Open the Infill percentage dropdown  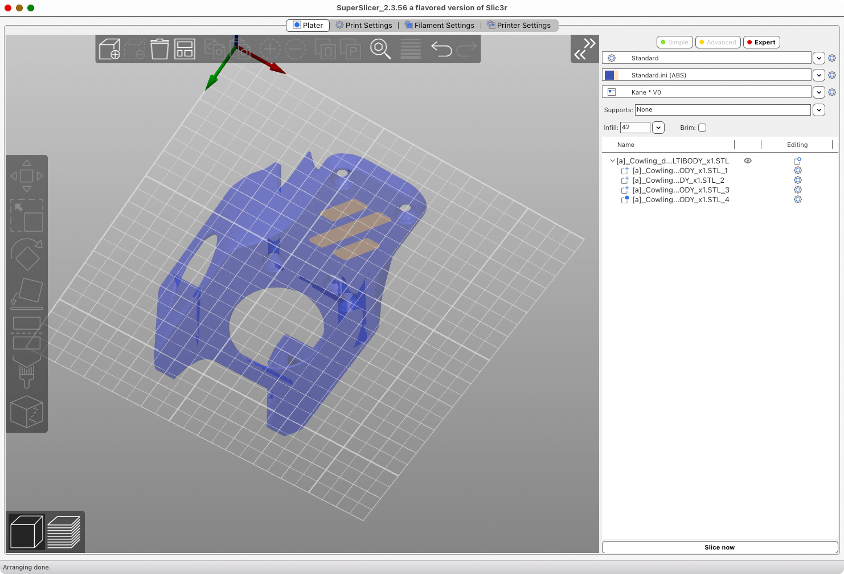(658, 128)
